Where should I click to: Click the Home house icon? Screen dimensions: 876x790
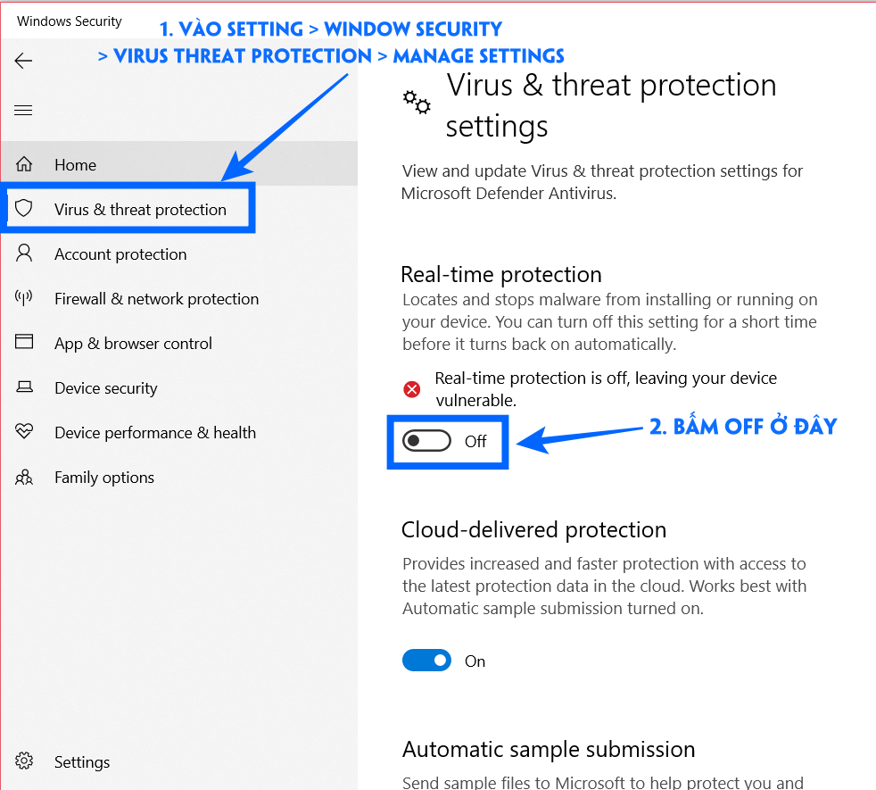24,164
